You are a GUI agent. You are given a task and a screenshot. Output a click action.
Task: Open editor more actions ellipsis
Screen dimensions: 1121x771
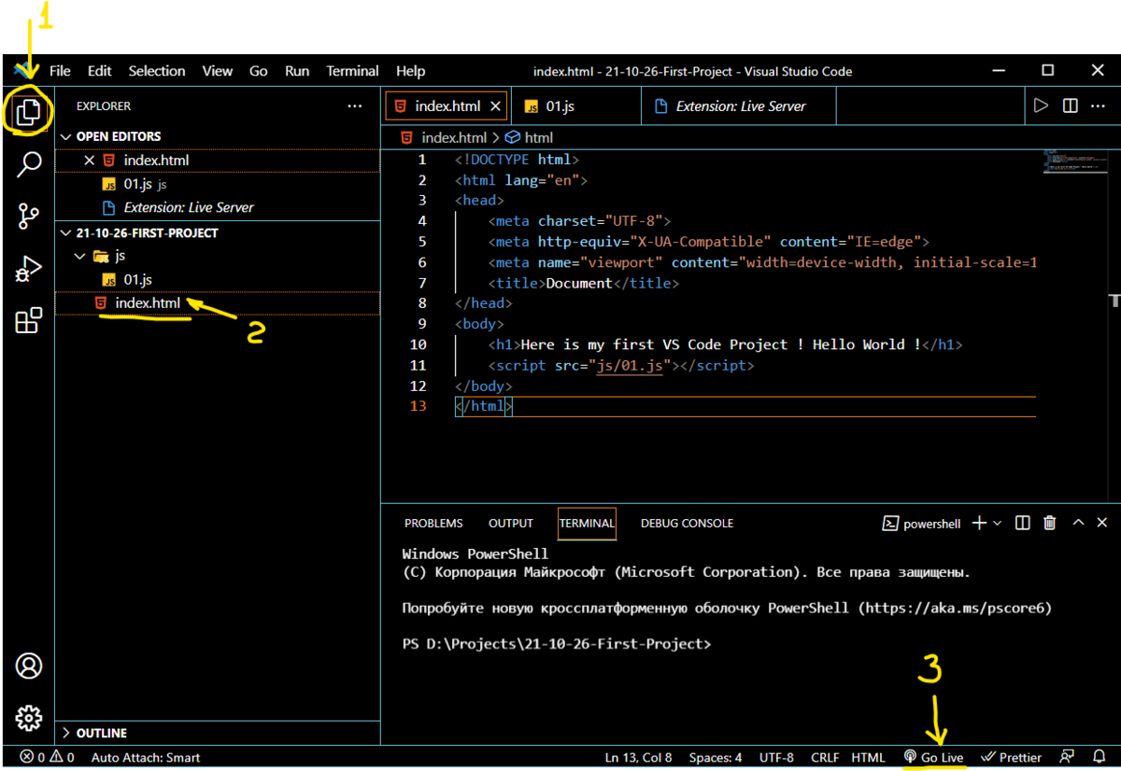(x=1100, y=106)
